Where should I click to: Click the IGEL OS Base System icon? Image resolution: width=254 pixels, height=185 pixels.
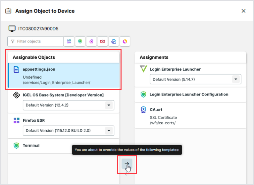[x=16, y=95]
